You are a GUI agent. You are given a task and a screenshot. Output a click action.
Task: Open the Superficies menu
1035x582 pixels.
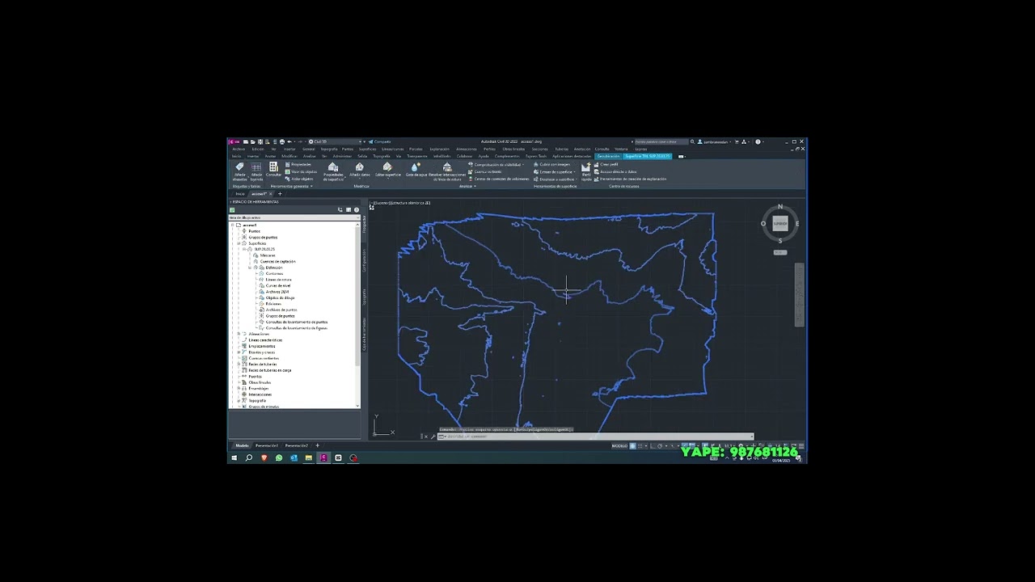[367, 149]
